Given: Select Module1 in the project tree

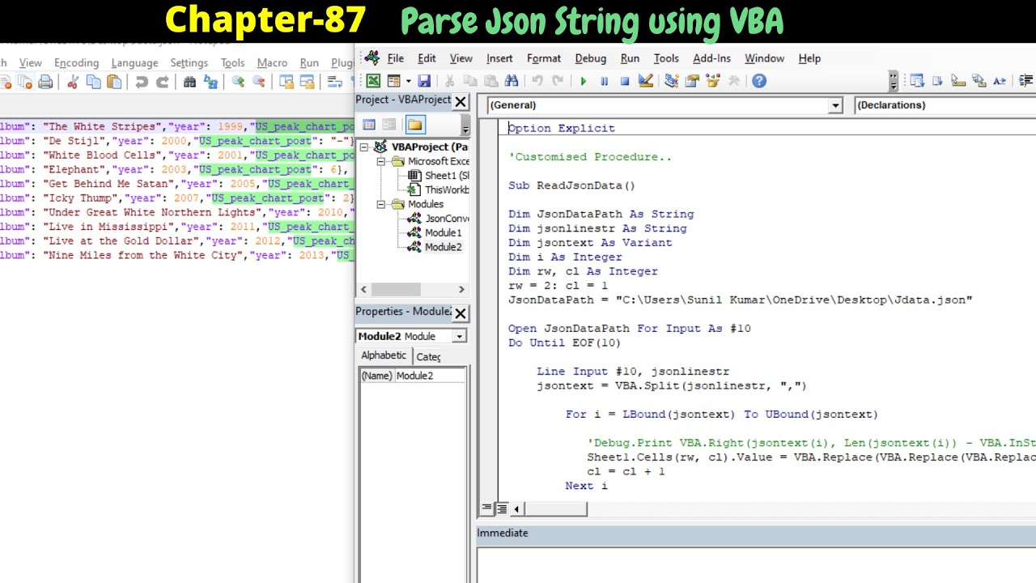Looking at the screenshot, I should [x=443, y=233].
